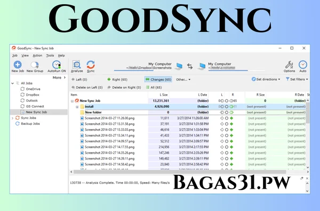The height and width of the screenshot is (211, 320).
Task: Click the left My Computer folder icon
Action: [179, 66]
